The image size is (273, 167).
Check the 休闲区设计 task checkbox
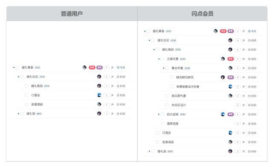point(167,105)
